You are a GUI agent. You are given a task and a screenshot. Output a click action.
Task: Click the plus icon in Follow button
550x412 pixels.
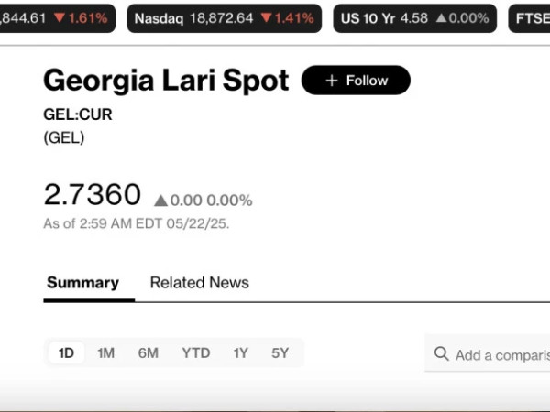pyautogui.click(x=332, y=81)
